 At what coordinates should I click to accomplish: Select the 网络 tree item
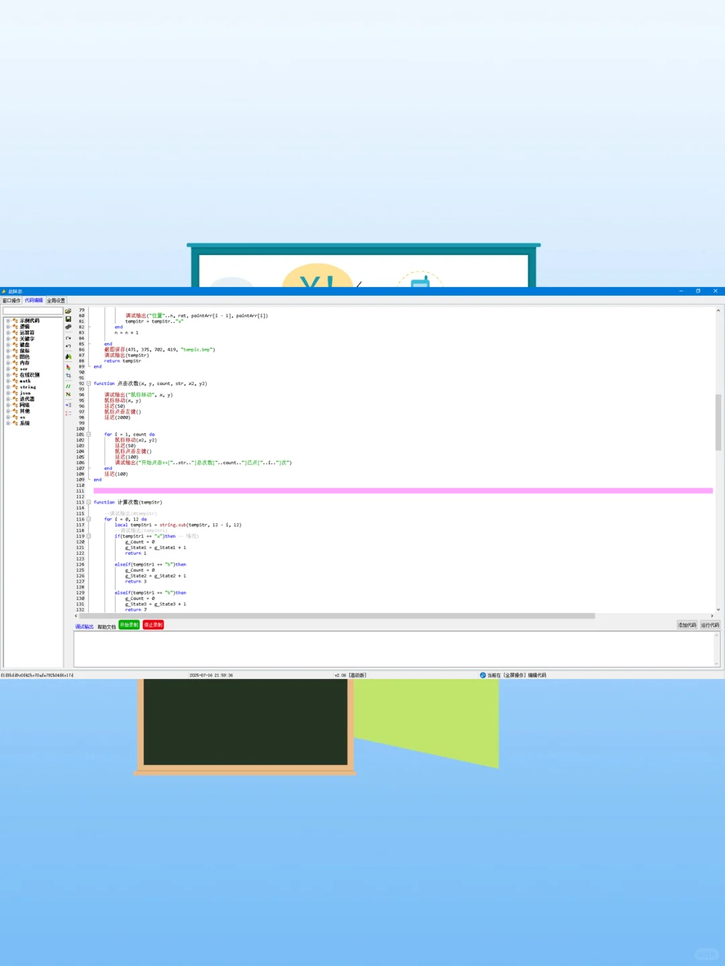pos(25,405)
